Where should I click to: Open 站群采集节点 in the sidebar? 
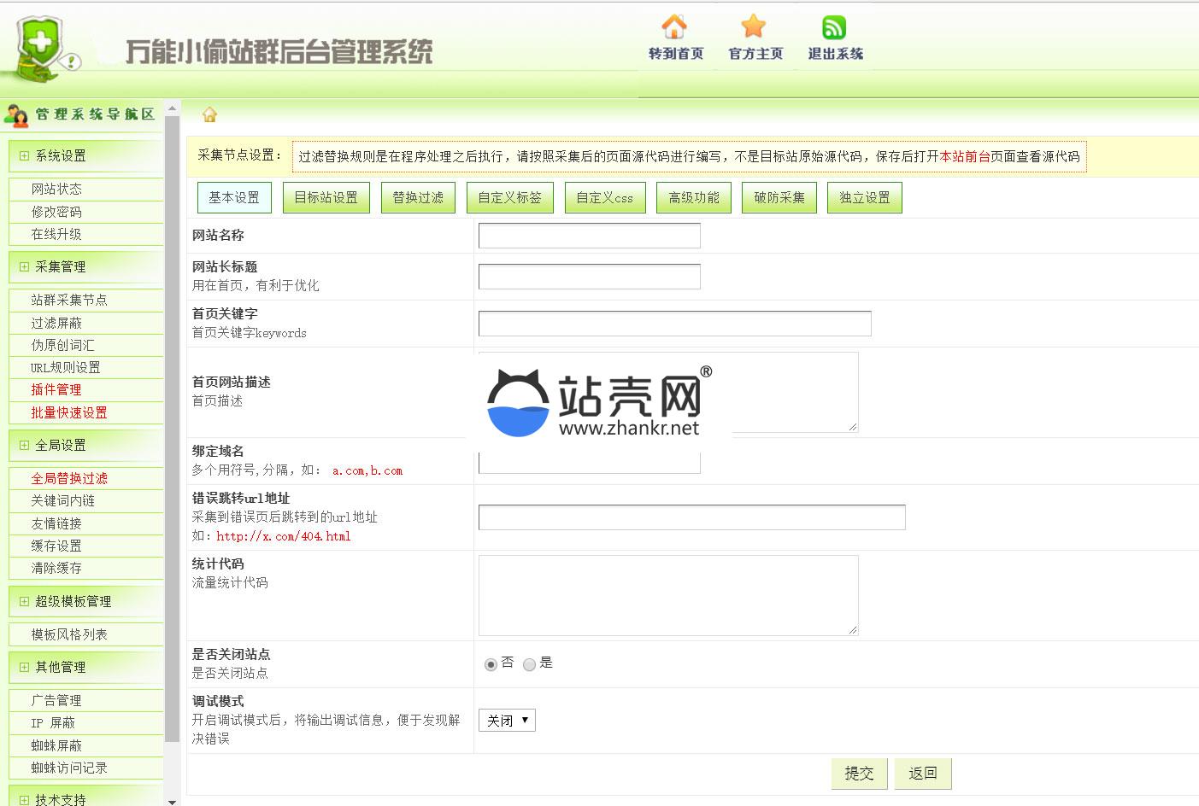pyautogui.click(x=69, y=300)
